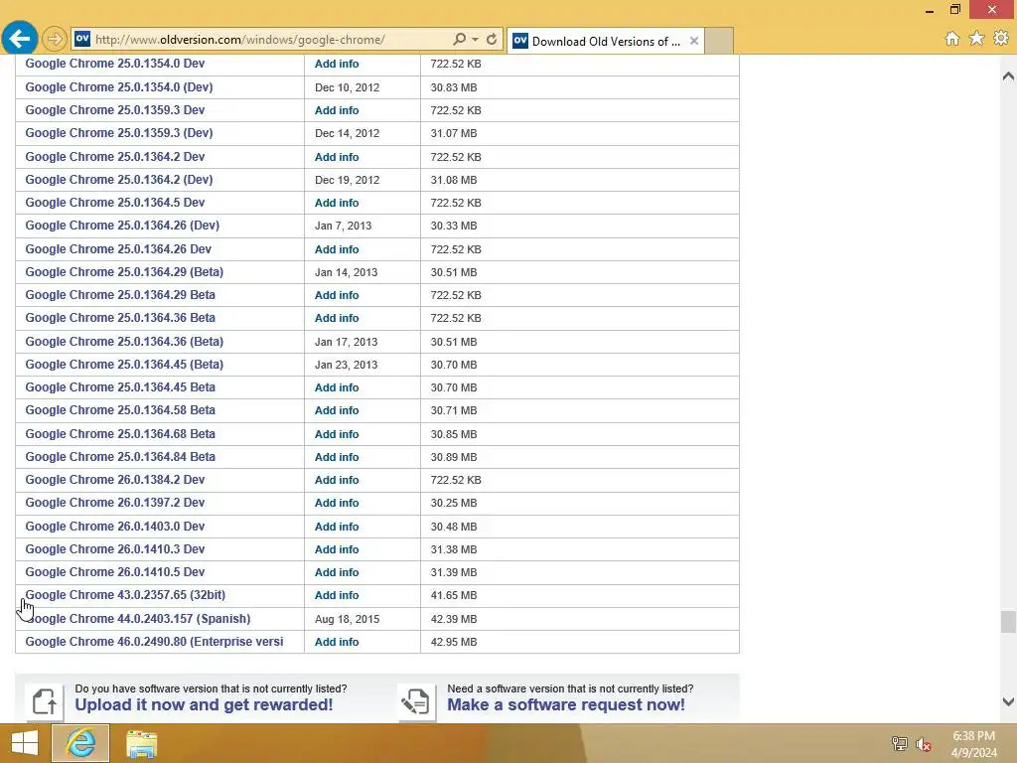The width and height of the screenshot is (1017, 763).
Task: Click Add info for Chrome 25.0.1354.0 Dev
Action: (x=337, y=64)
